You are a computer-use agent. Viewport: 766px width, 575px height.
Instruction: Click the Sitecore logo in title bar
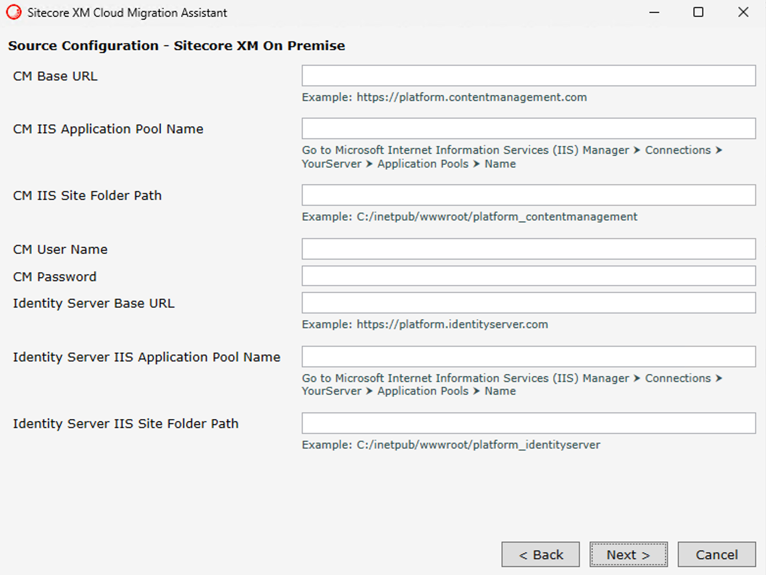coord(14,12)
